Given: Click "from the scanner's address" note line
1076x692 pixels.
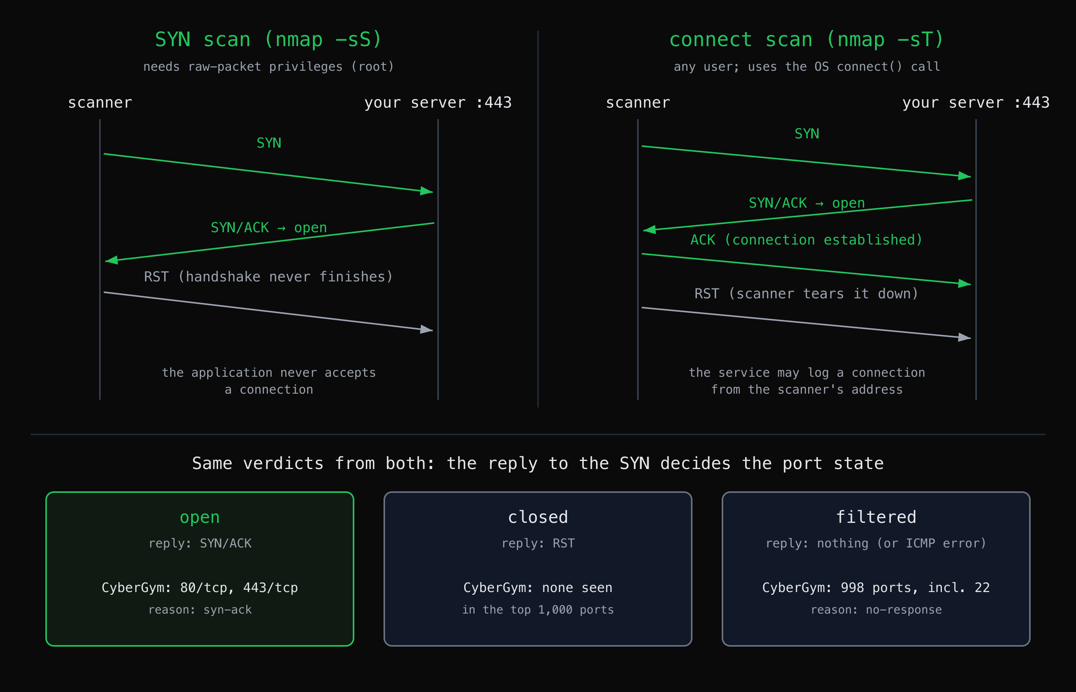Looking at the screenshot, I should (x=807, y=389).
